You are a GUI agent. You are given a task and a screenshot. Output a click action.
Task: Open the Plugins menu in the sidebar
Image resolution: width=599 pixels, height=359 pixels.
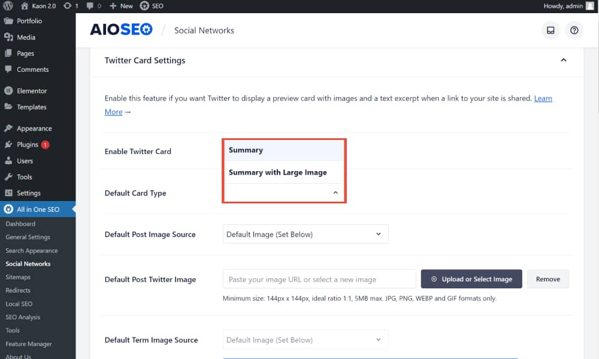tap(28, 145)
